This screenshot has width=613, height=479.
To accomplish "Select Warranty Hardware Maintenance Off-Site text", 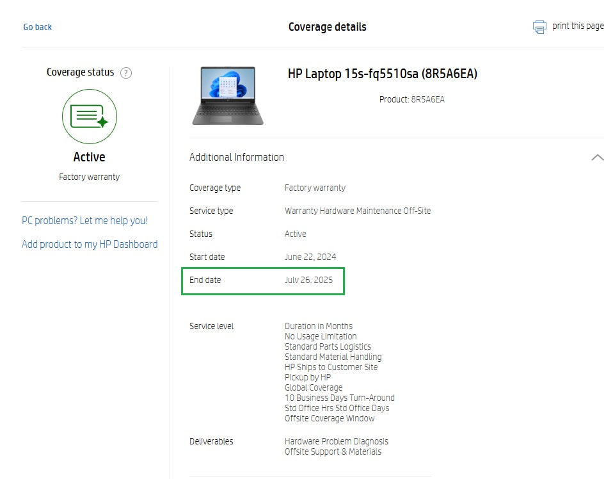I will 358,211.
